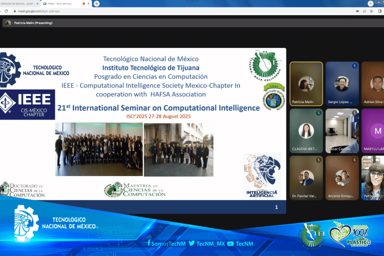Click "Instituto Tecnológico de Tijuana" slide heading
The image size is (384, 256).
pyautogui.click(x=150, y=68)
